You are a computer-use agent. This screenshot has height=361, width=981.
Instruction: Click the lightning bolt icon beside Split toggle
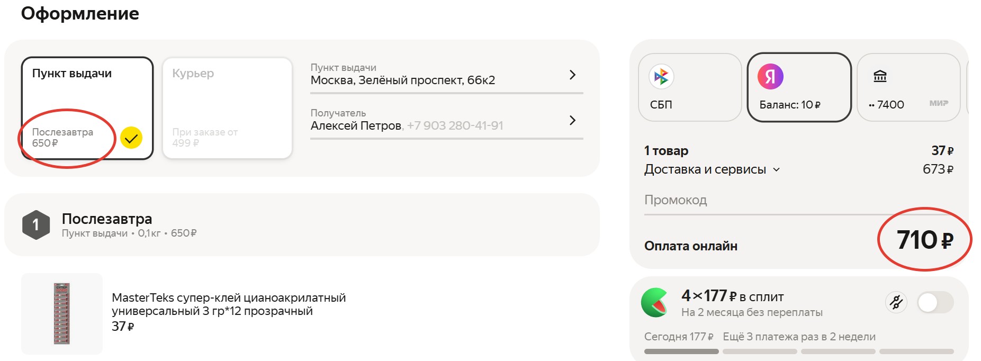[x=896, y=302]
